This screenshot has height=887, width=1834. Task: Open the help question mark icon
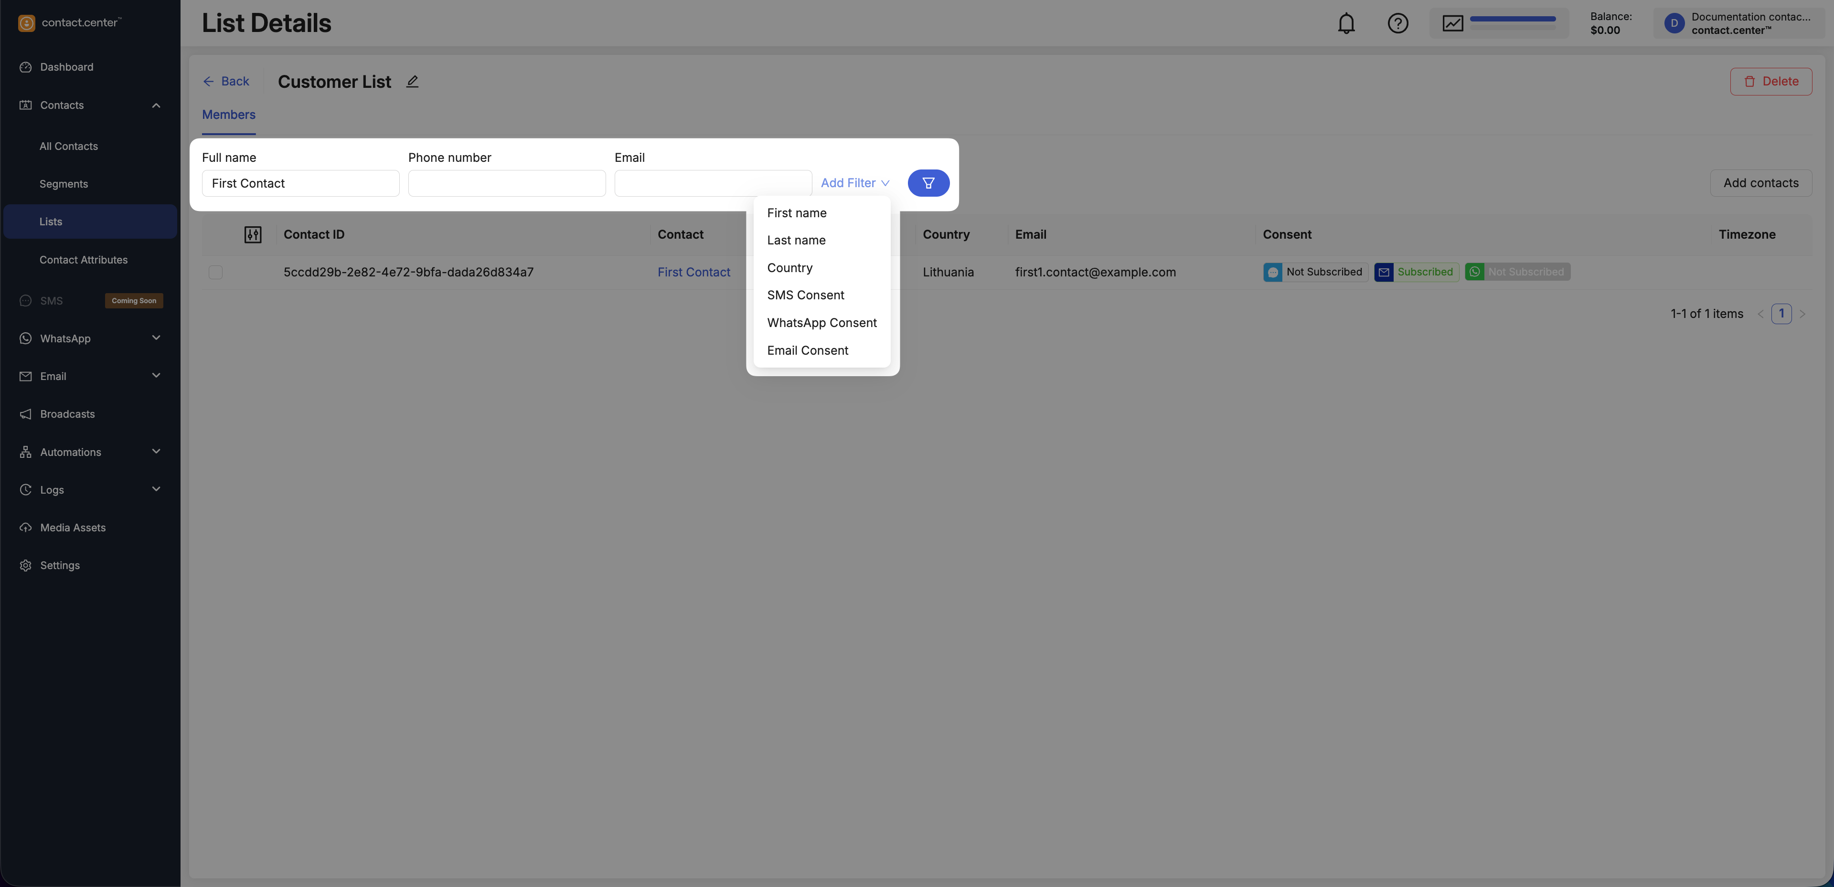click(1397, 23)
